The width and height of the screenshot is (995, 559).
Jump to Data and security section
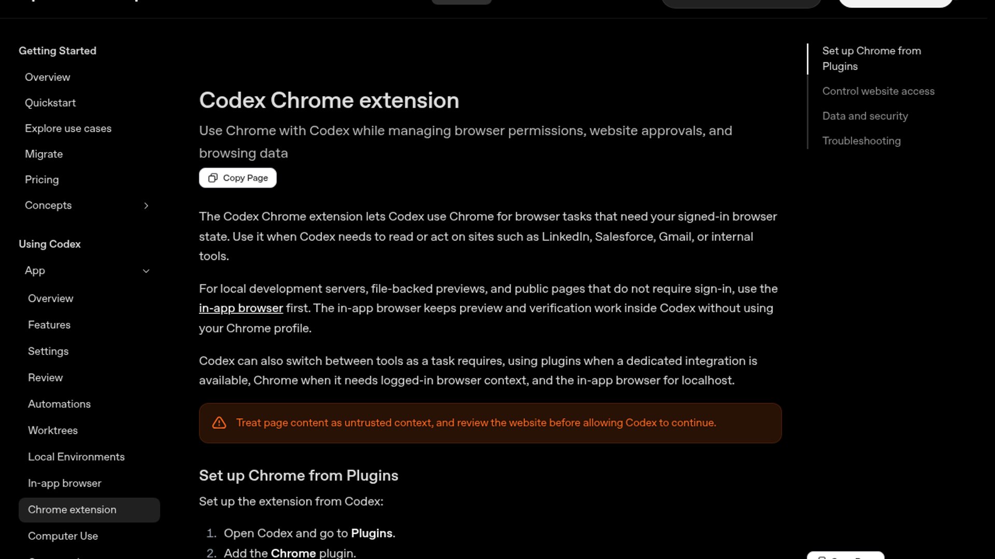[865, 116]
